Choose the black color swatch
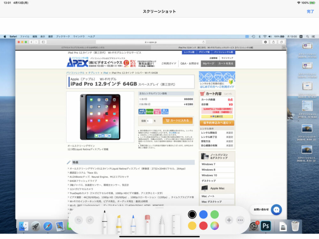This screenshot has width=319, height=239. pos(192,214)
